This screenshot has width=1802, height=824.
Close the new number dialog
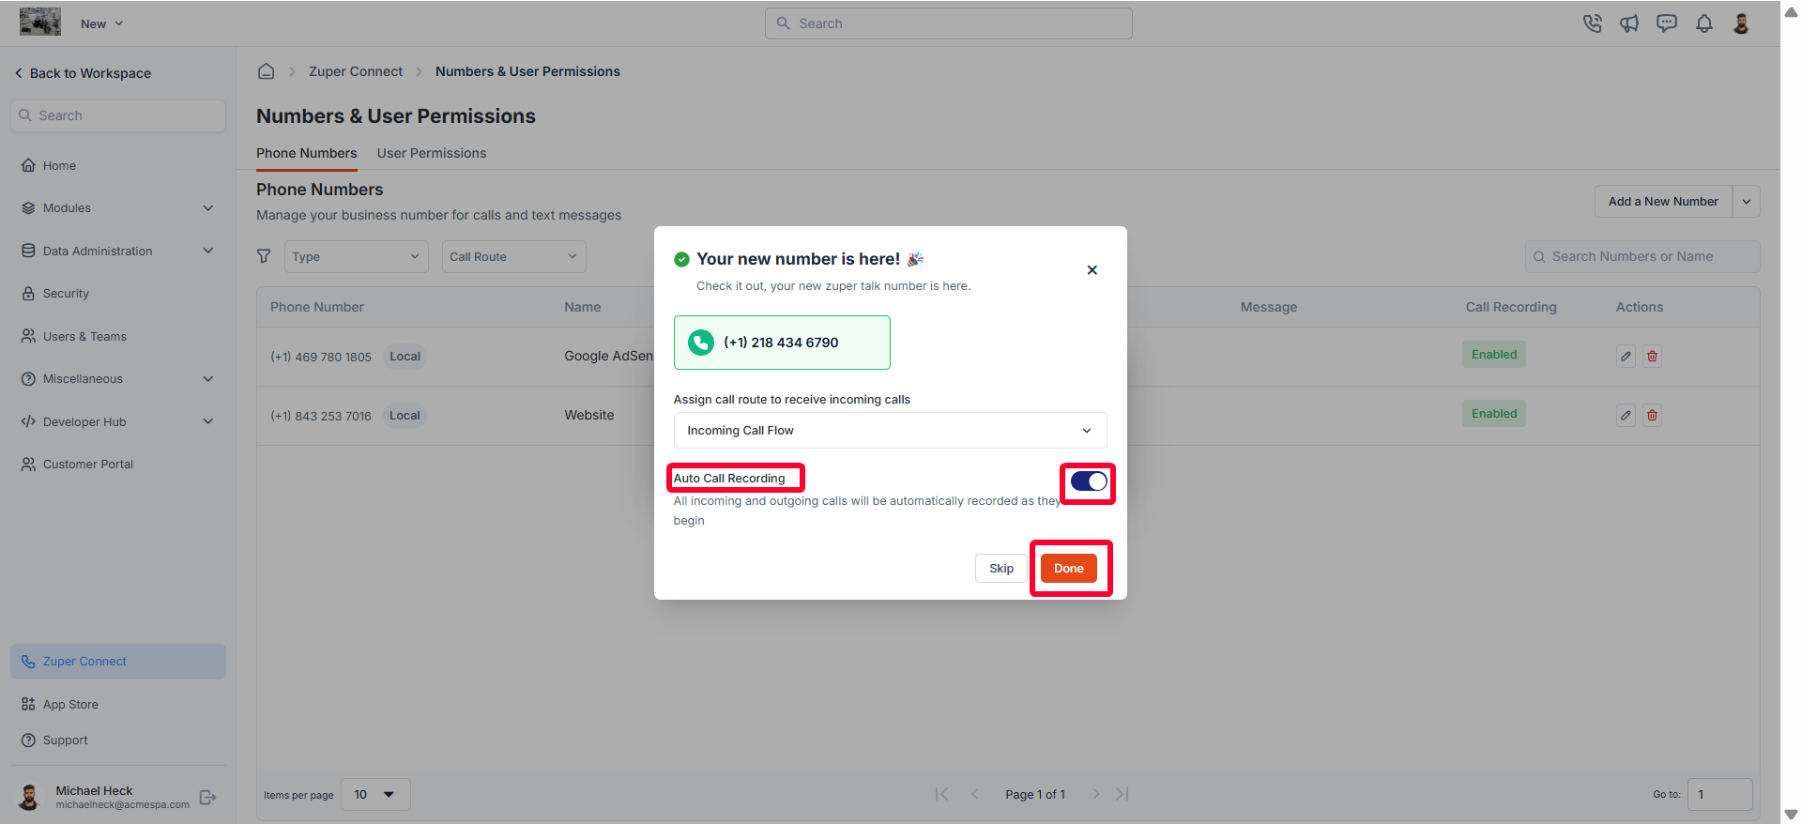[x=1092, y=270]
